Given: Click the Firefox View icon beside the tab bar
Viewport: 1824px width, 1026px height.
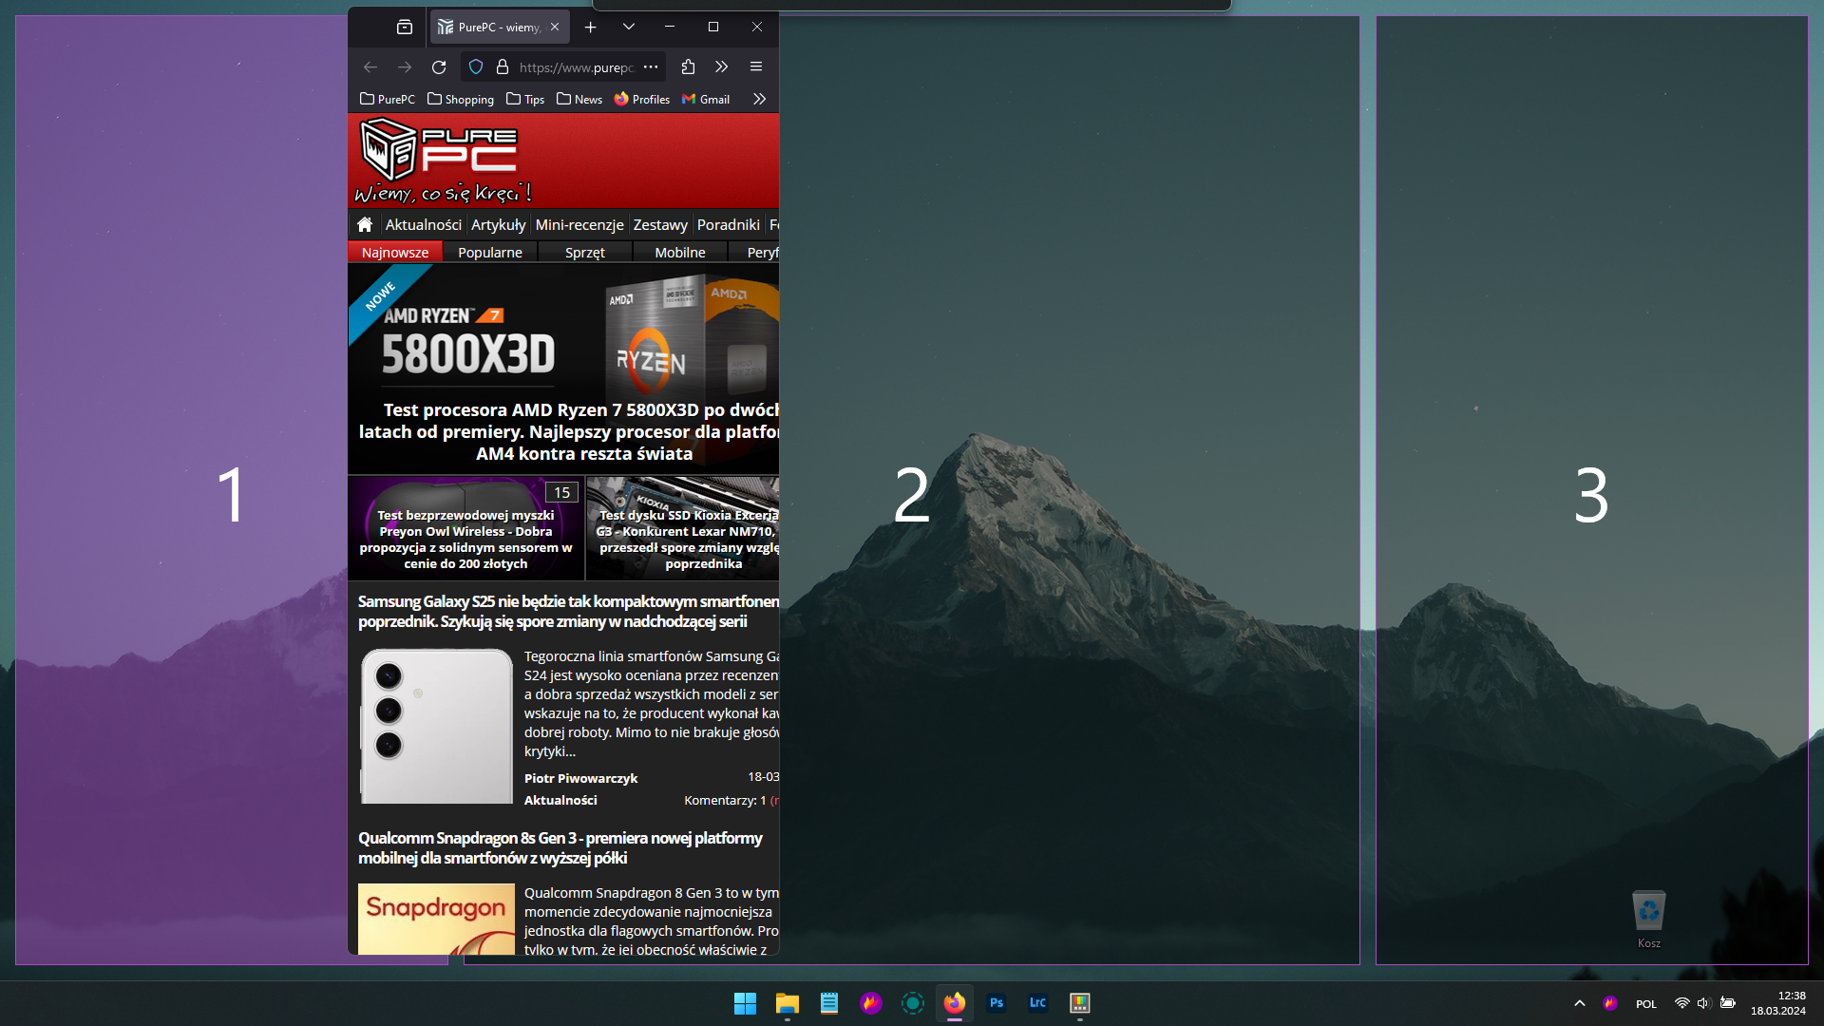Looking at the screenshot, I should [x=404, y=27].
